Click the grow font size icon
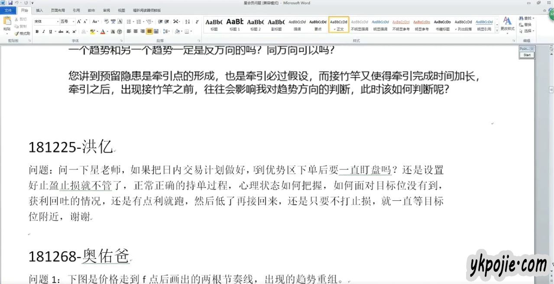 (79, 21)
